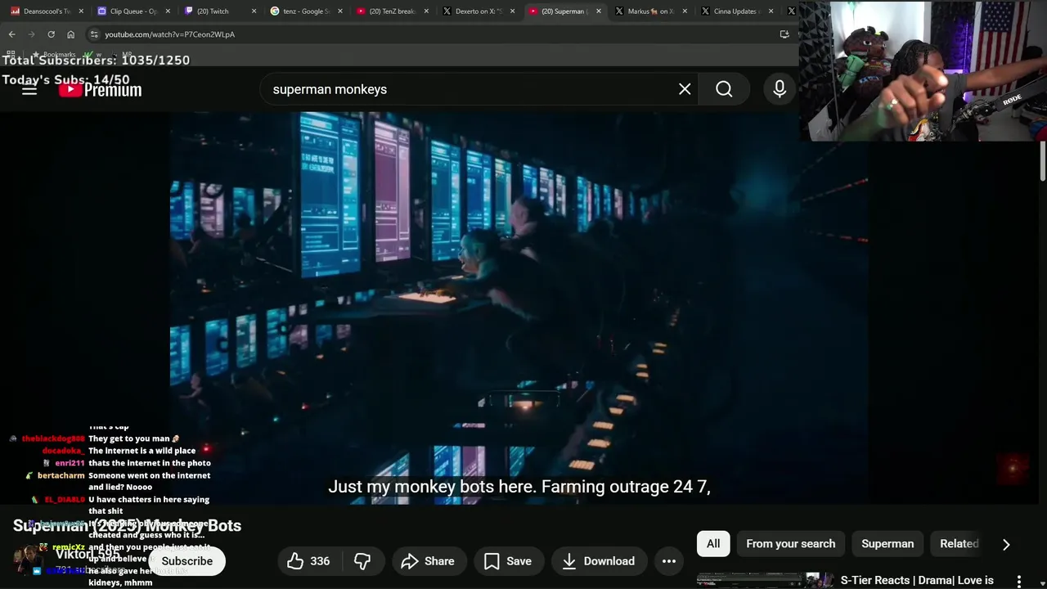This screenshot has height=589, width=1047.
Task: Close the (20) Twitch tab
Action: (254, 11)
